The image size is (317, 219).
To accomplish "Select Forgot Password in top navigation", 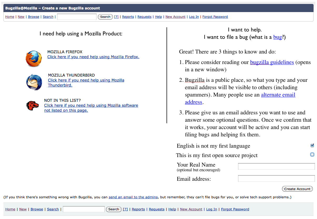I will (215, 17).
